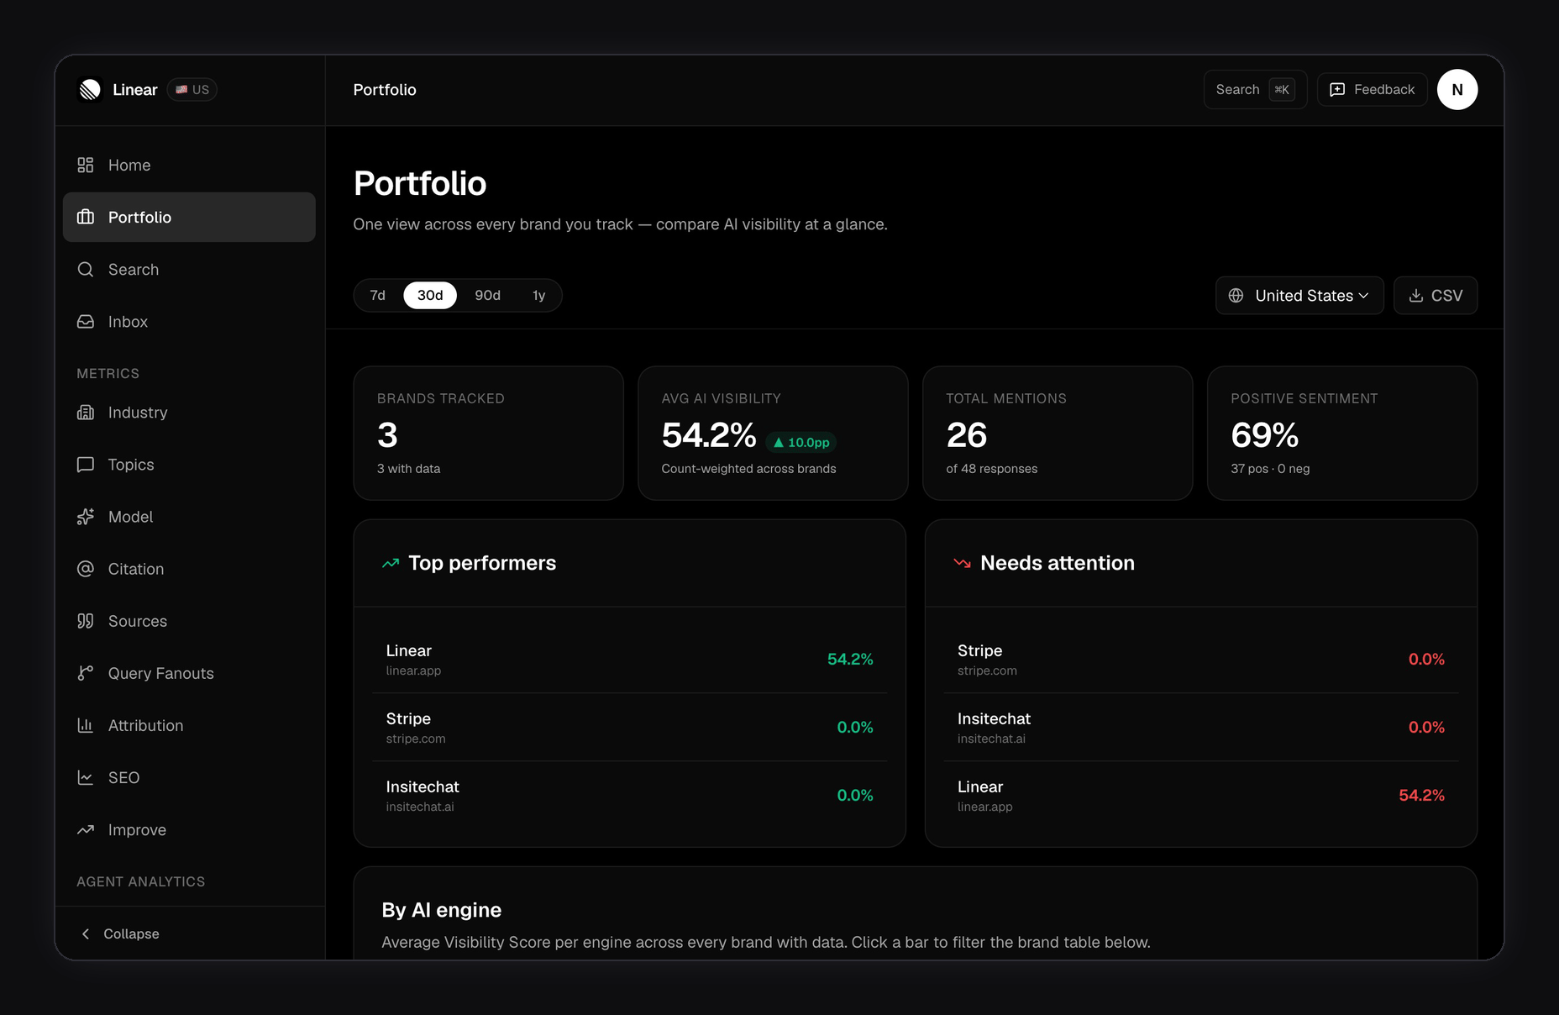
Task: Click the Linear logo icon
Action: pyautogui.click(x=90, y=89)
